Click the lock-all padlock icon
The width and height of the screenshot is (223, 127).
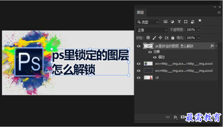(173, 38)
